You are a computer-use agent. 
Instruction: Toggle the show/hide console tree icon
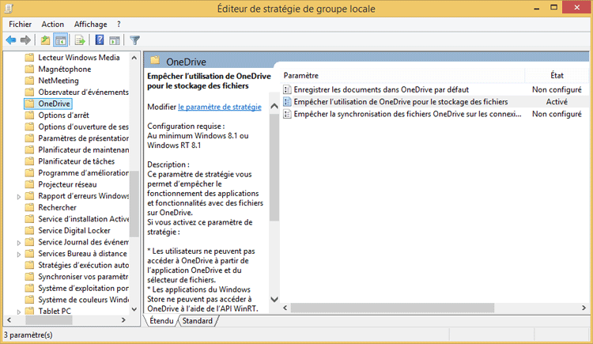(61, 40)
